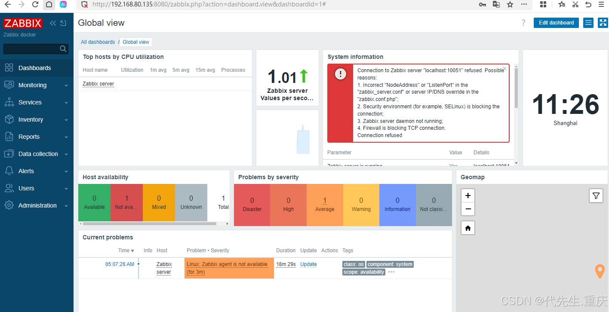Enter kiosk mode with the fullscreen icon
Image resolution: width=609 pixels, height=312 pixels.
point(603,23)
